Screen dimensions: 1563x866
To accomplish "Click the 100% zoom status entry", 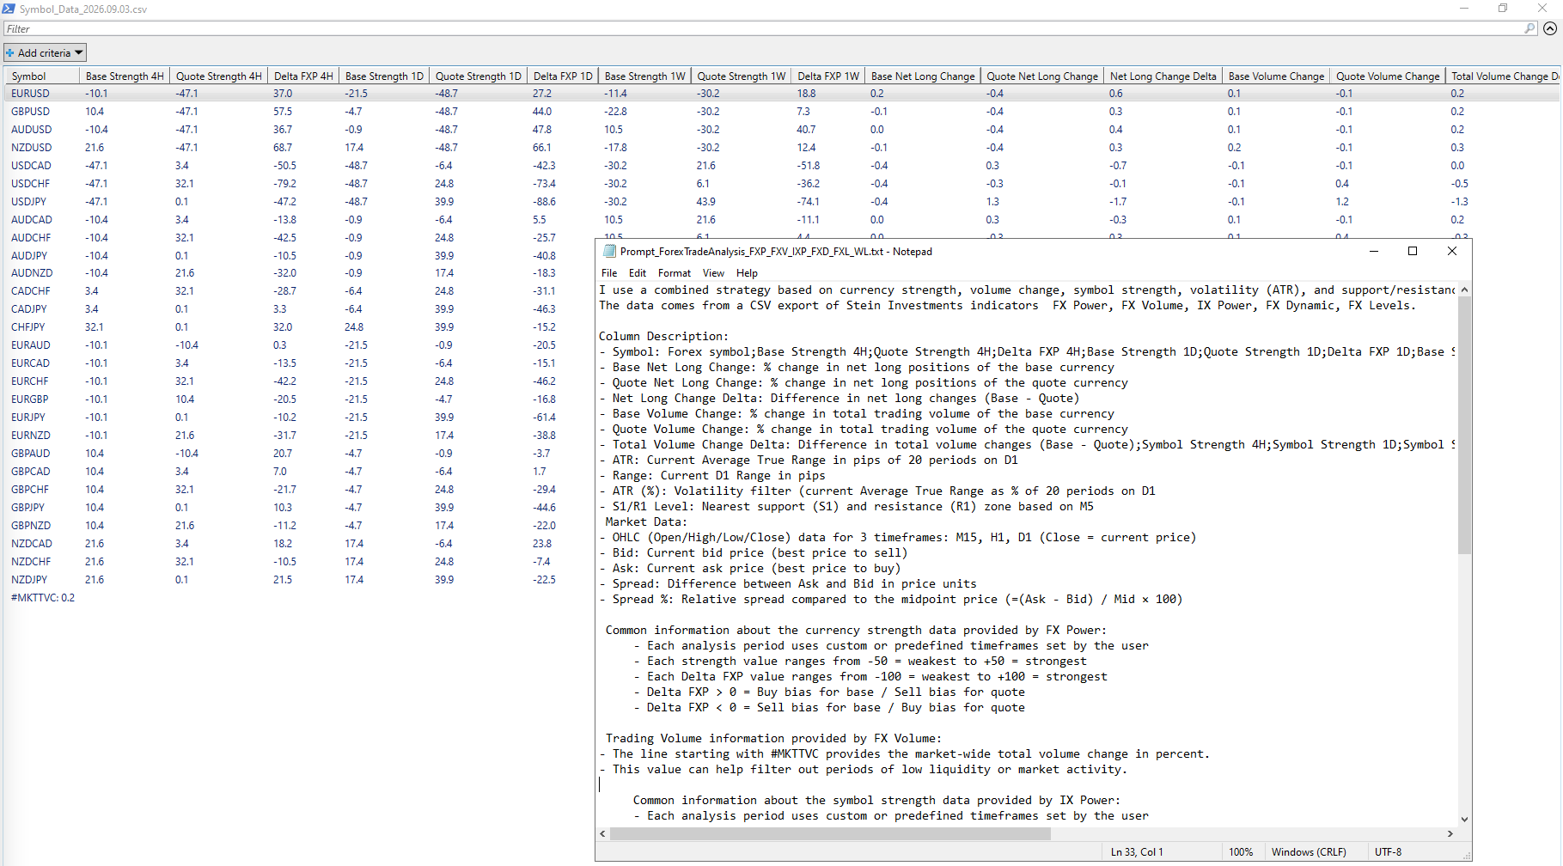I will pos(1241,851).
